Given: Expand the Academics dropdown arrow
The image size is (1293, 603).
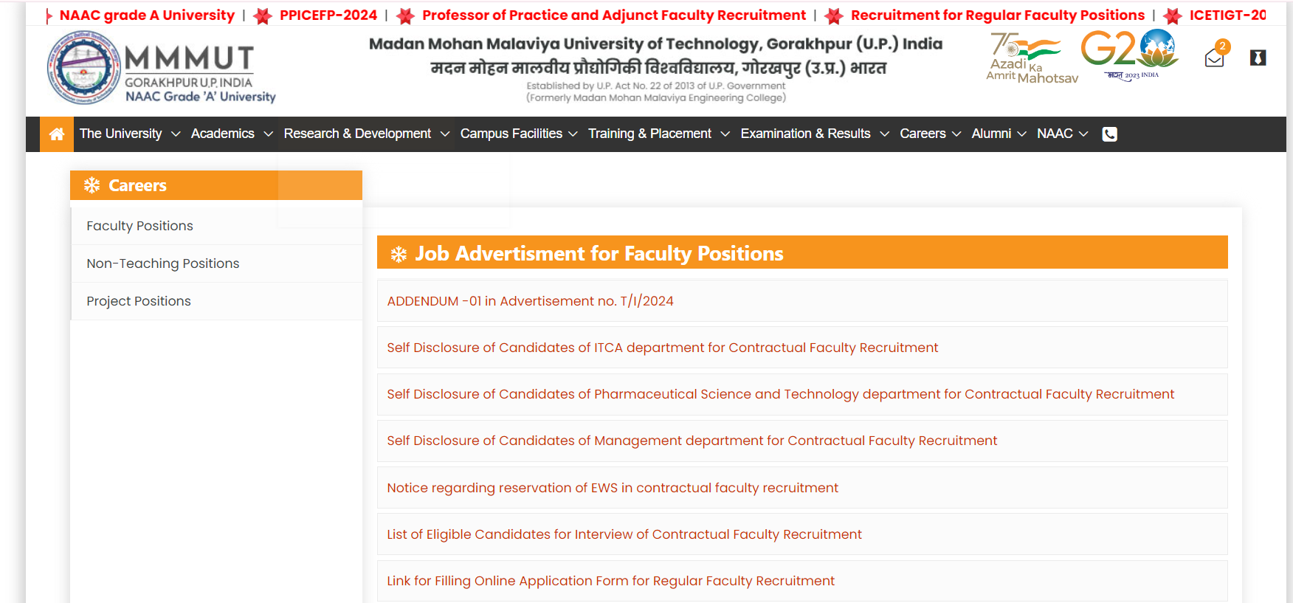Looking at the screenshot, I should pyautogui.click(x=269, y=134).
